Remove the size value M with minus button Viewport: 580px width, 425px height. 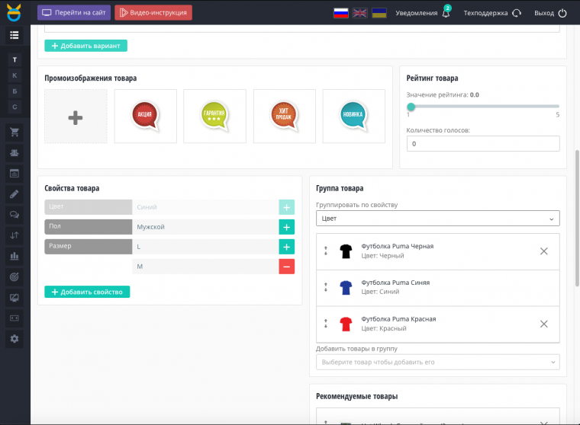[x=287, y=267]
